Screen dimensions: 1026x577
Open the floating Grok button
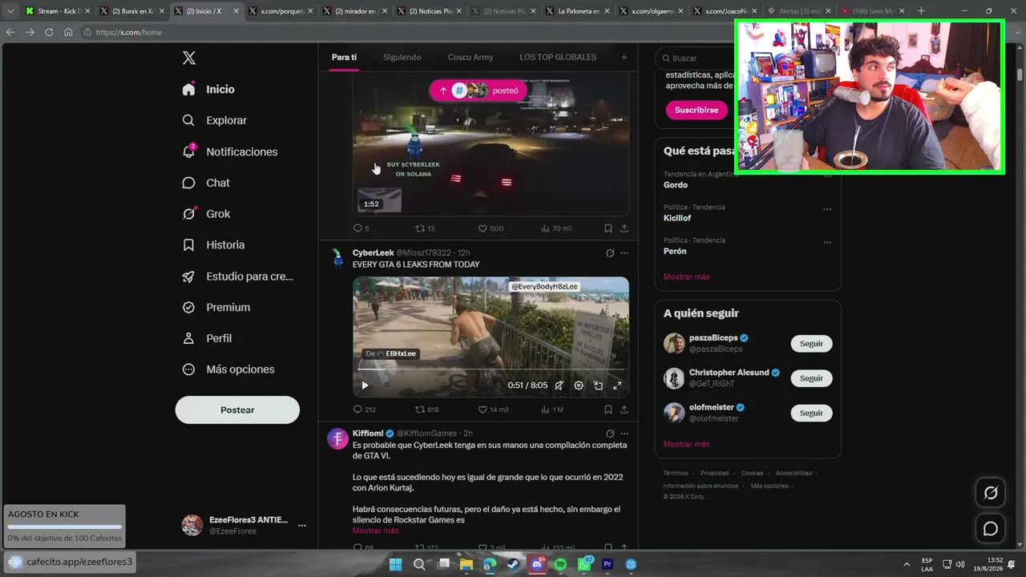[991, 493]
